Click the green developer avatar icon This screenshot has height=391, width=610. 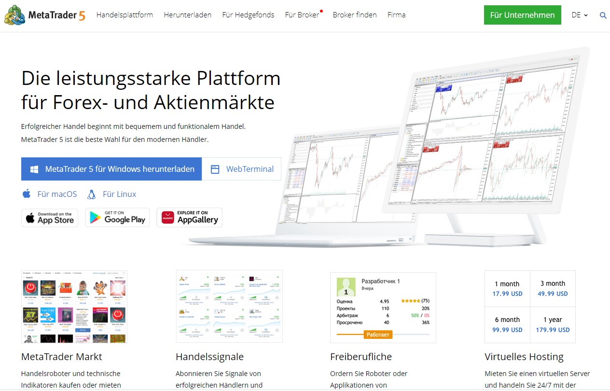point(346,287)
